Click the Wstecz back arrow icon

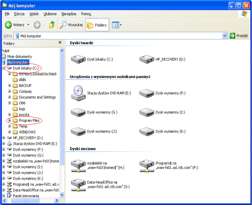tap(9, 25)
